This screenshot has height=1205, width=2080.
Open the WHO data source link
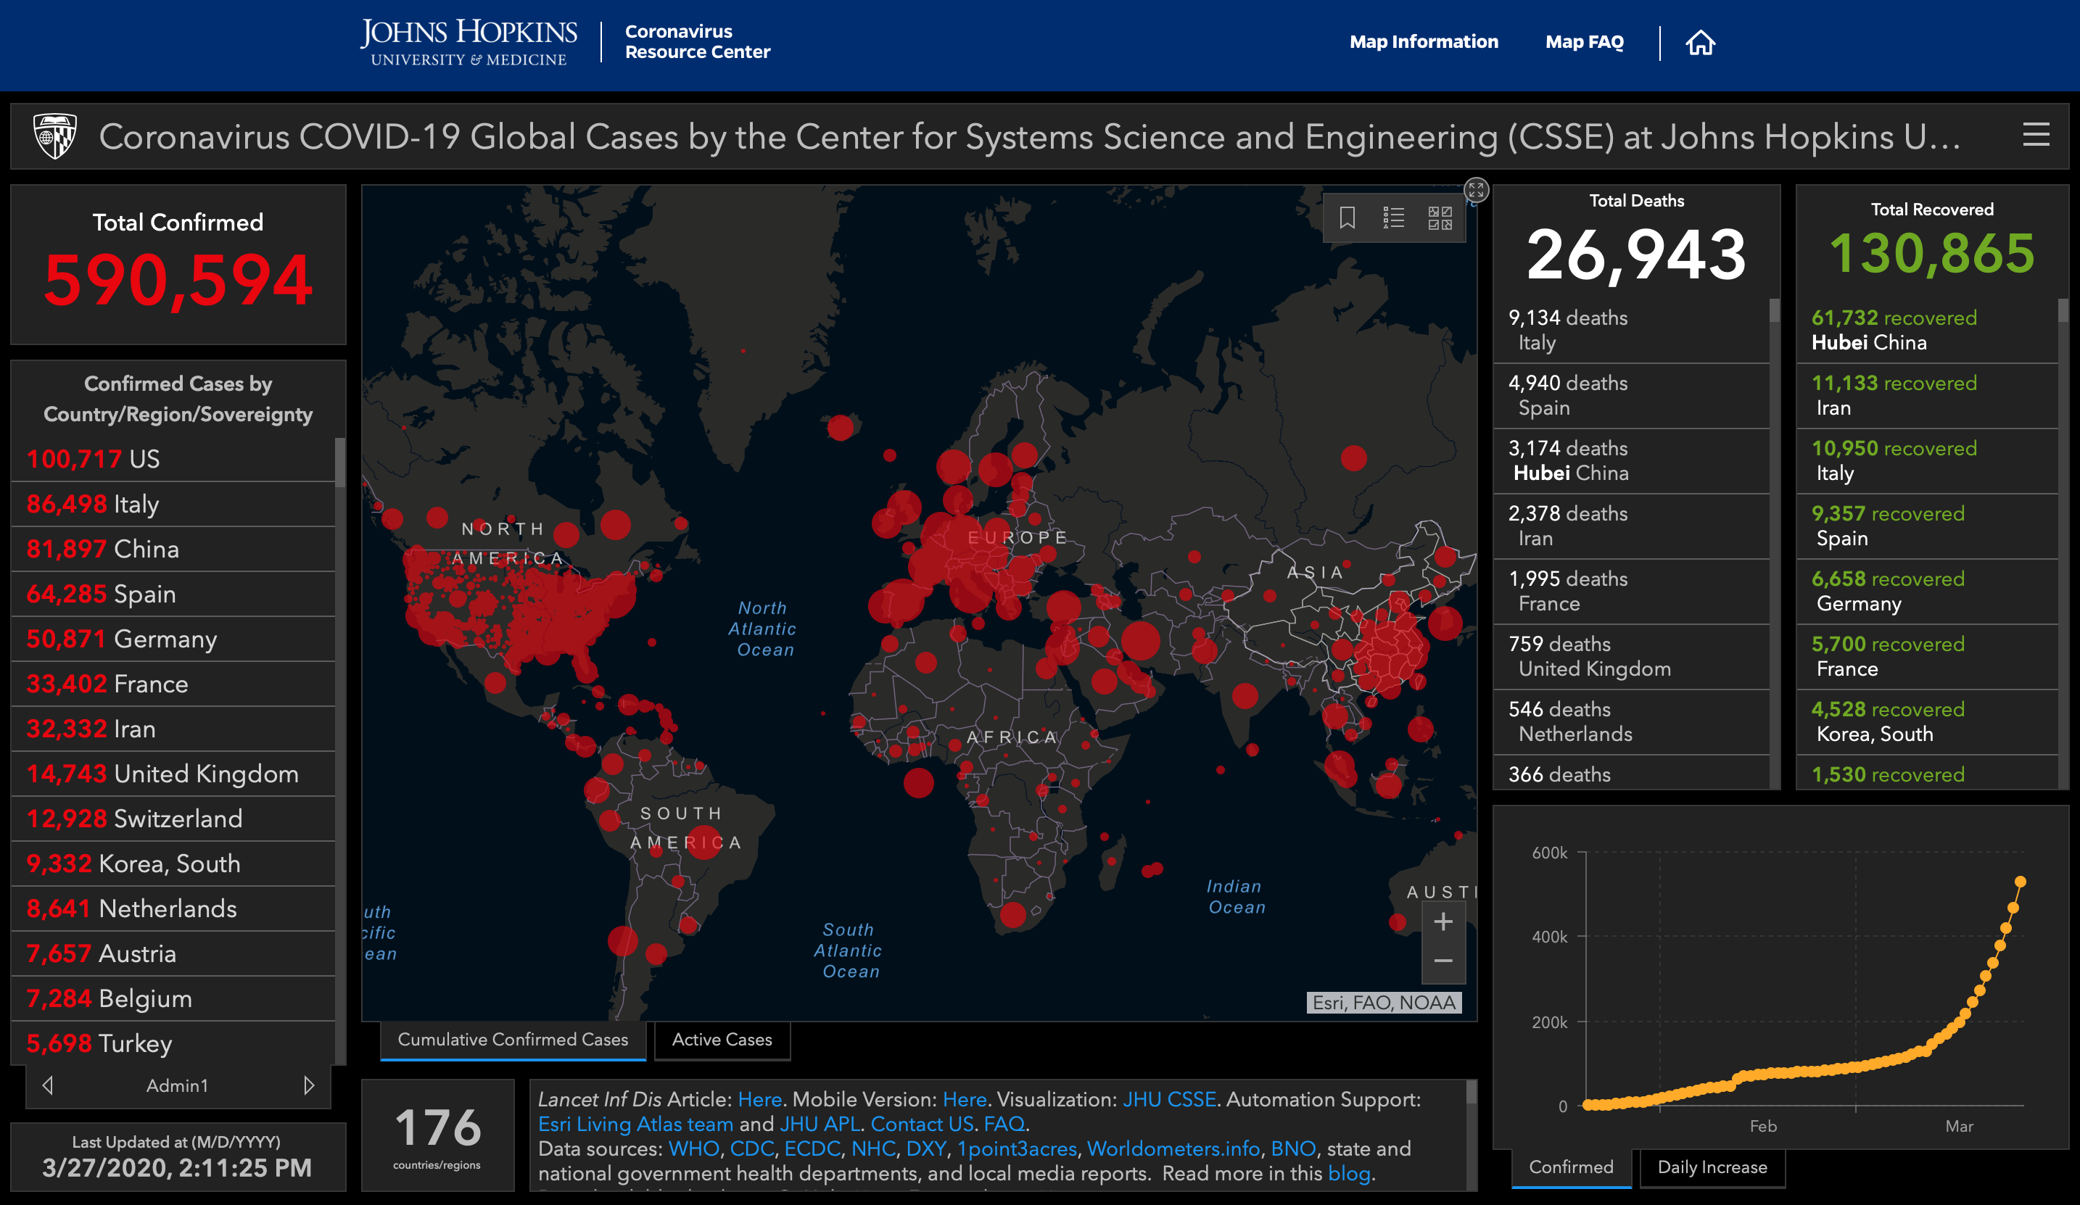693,1149
